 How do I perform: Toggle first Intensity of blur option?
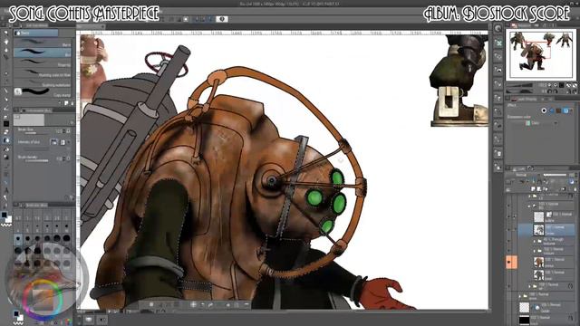click(x=54, y=142)
